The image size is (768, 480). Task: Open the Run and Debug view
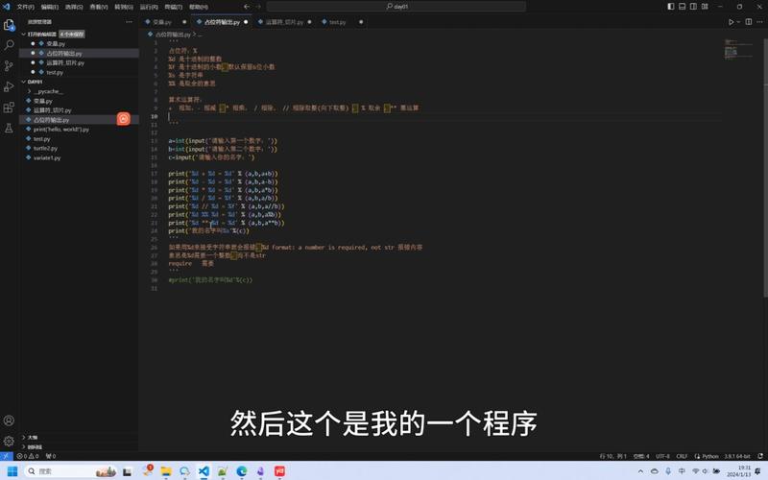[x=9, y=86]
